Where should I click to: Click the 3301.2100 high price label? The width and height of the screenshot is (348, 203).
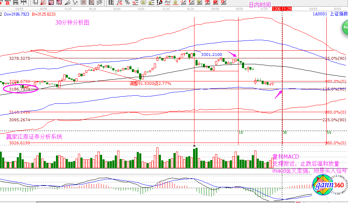pyautogui.click(x=212, y=55)
